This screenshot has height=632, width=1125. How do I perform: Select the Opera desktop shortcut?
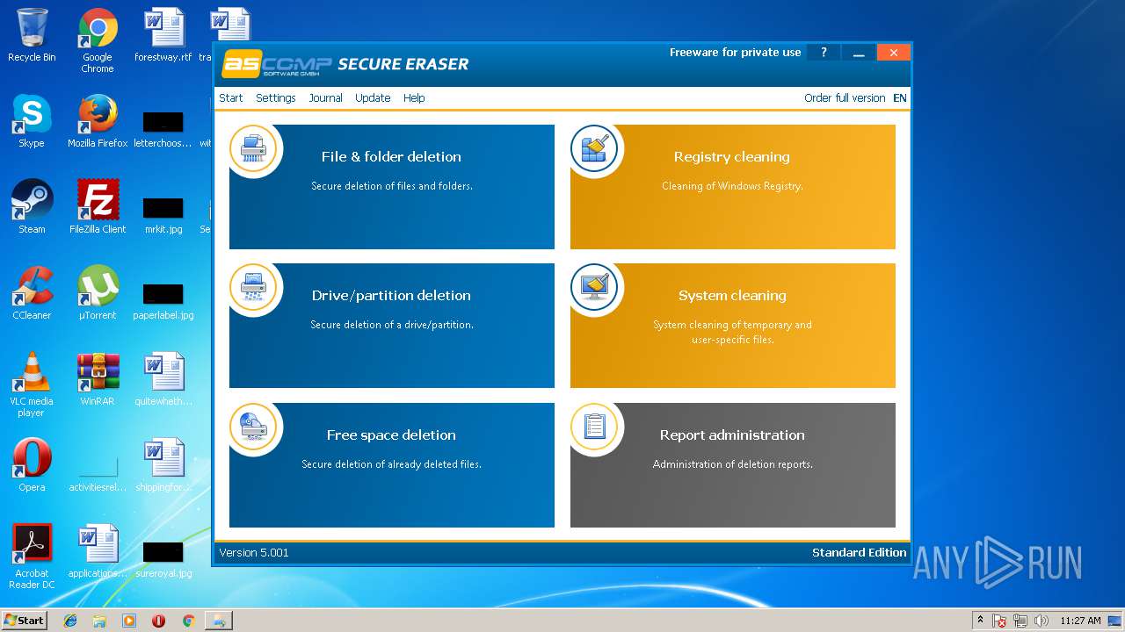tap(32, 465)
